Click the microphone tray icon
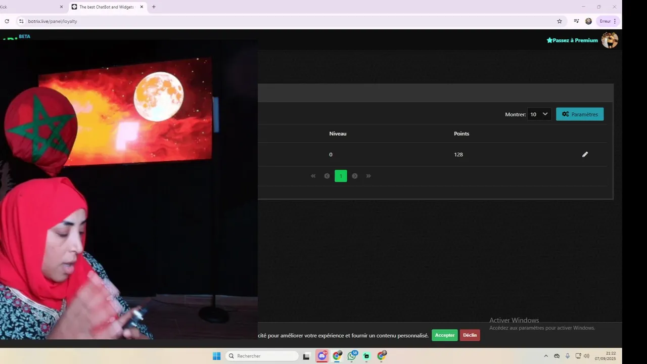This screenshot has width=647, height=364. 568,356
